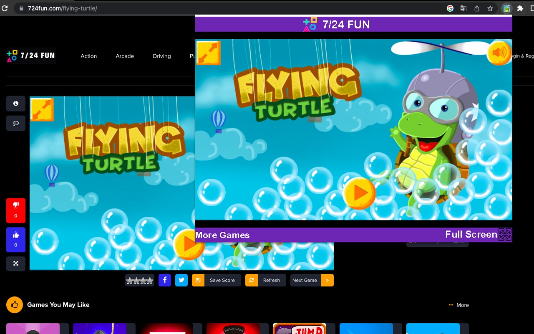Image resolution: width=534 pixels, height=334 pixels.
Task: Click the share page icon in the toolbar
Action: coord(477,8)
